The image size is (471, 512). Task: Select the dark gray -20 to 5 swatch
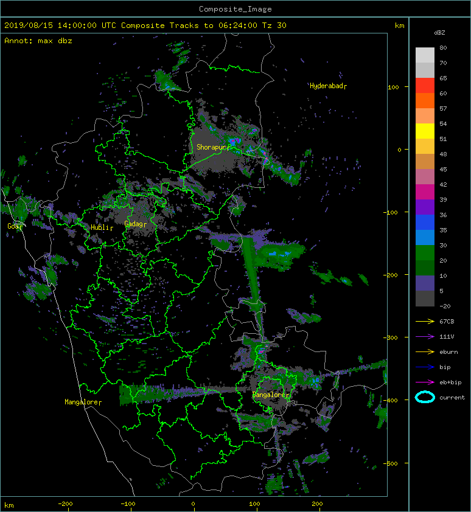point(425,299)
